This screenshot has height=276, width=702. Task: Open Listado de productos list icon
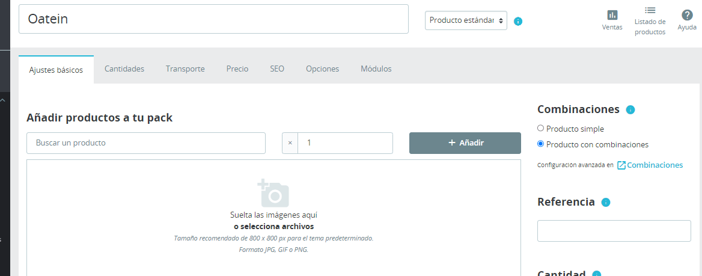coord(650,10)
